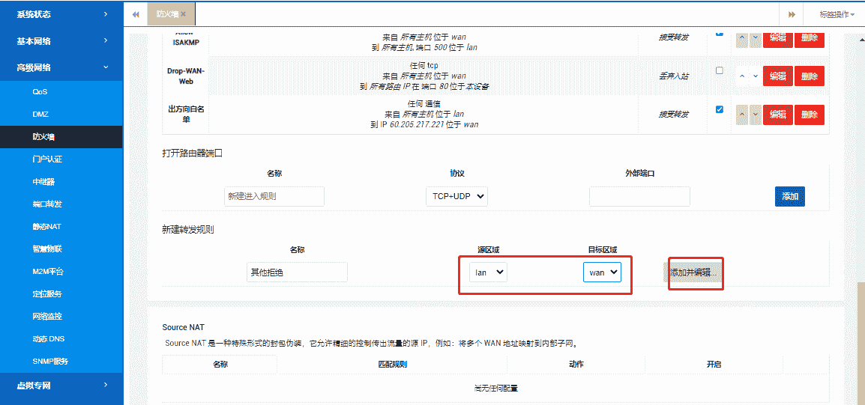Move the 出方向白名单 rule down
The width and height of the screenshot is (865, 405).
tap(756, 115)
